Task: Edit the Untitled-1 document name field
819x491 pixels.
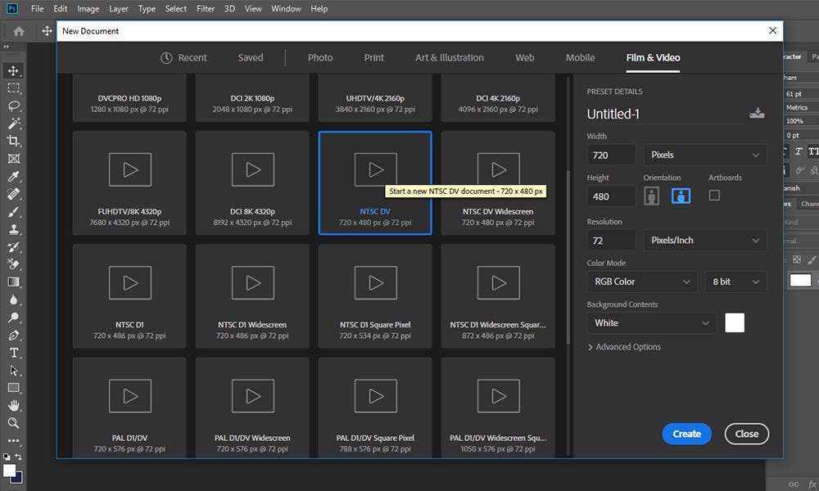Action: [665, 114]
